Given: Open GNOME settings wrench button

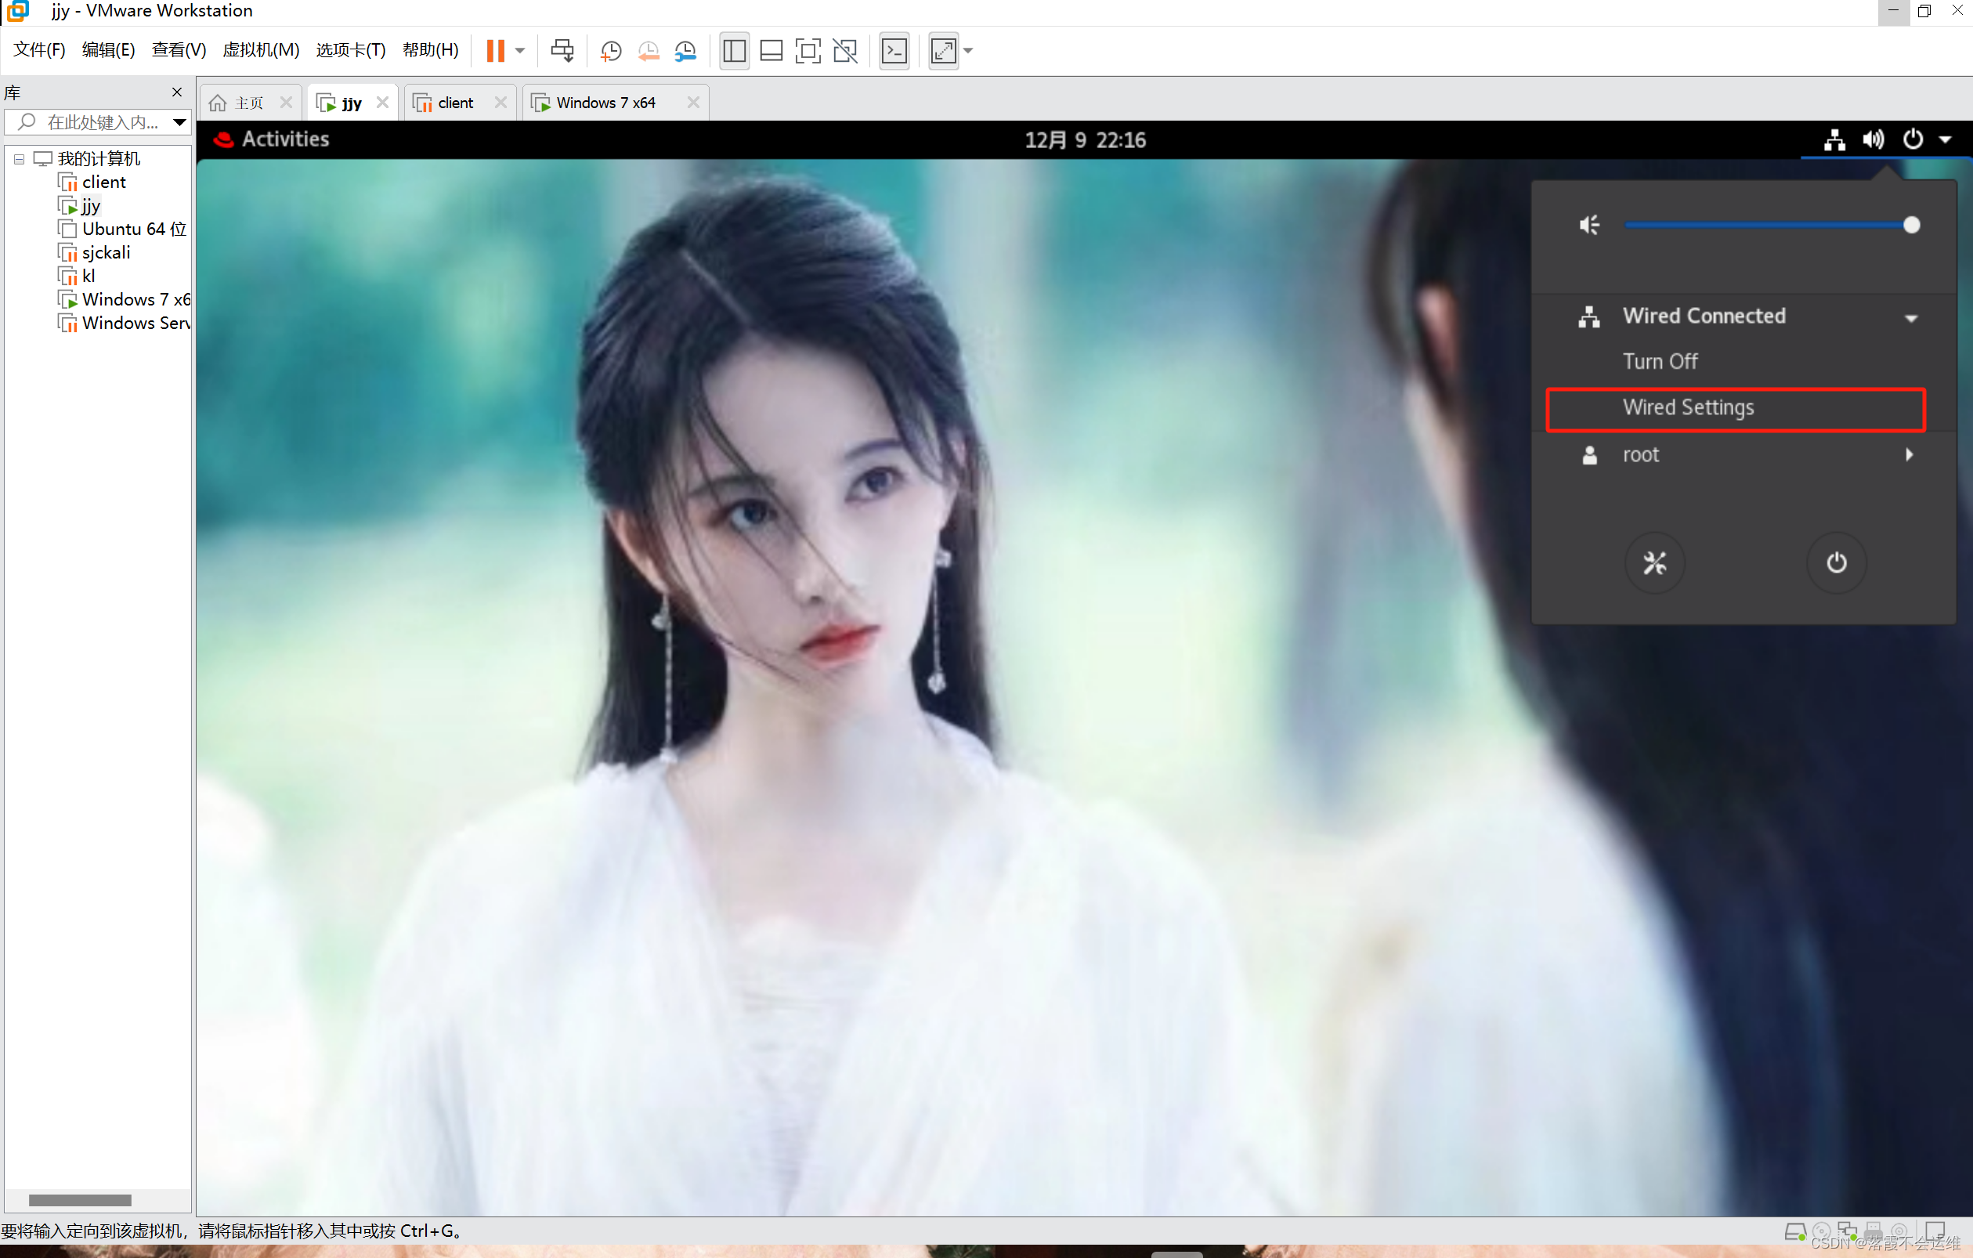Looking at the screenshot, I should (x=1654, y=563).
